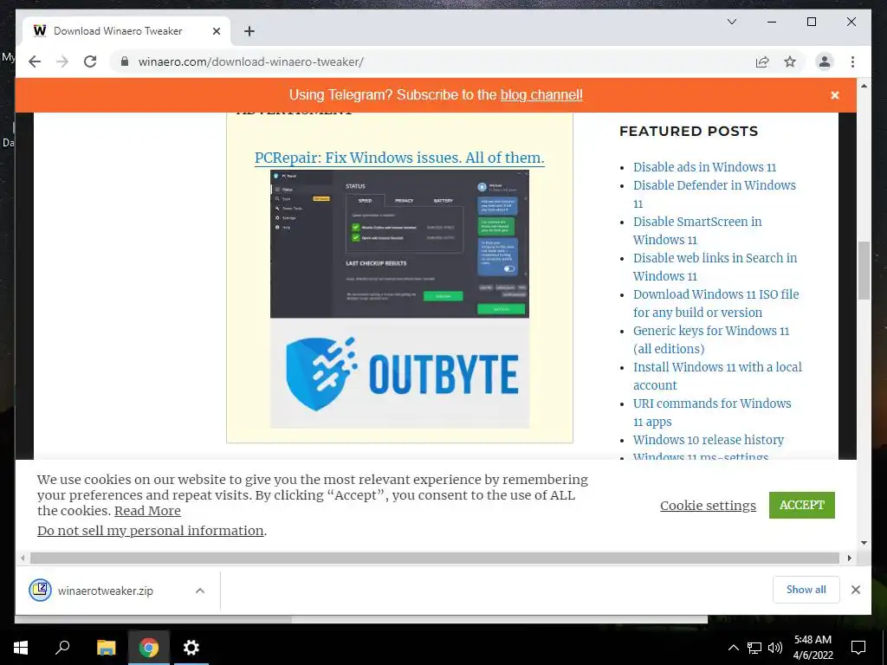Viewport: 887px width, 665px height.
Task: Open Disable ads in Windows 11 post
Action: (704, 167)
